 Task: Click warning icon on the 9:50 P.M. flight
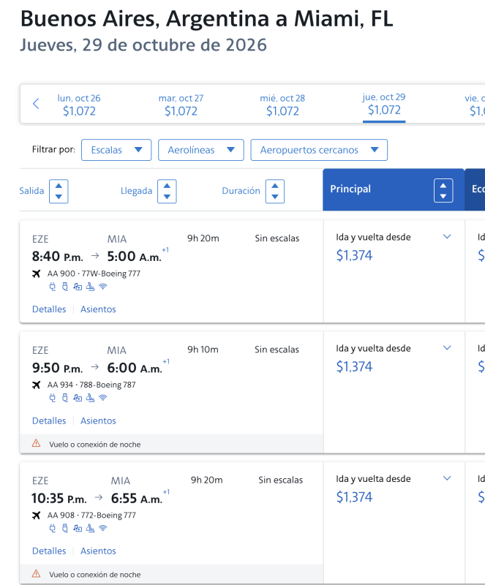37,444
